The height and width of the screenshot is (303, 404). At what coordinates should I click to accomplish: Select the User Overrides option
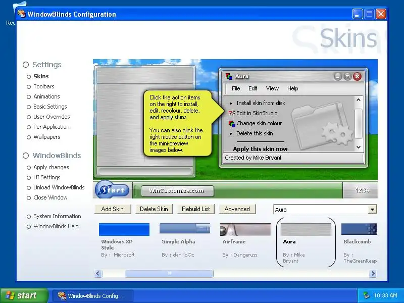coord(48,117)
